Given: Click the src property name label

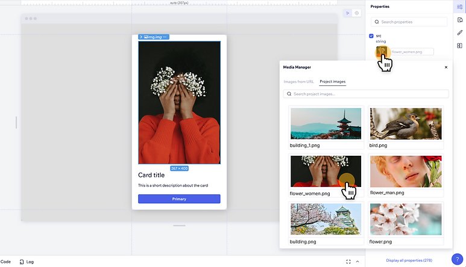Looking at the screenshot, I should tap(379, 36).
